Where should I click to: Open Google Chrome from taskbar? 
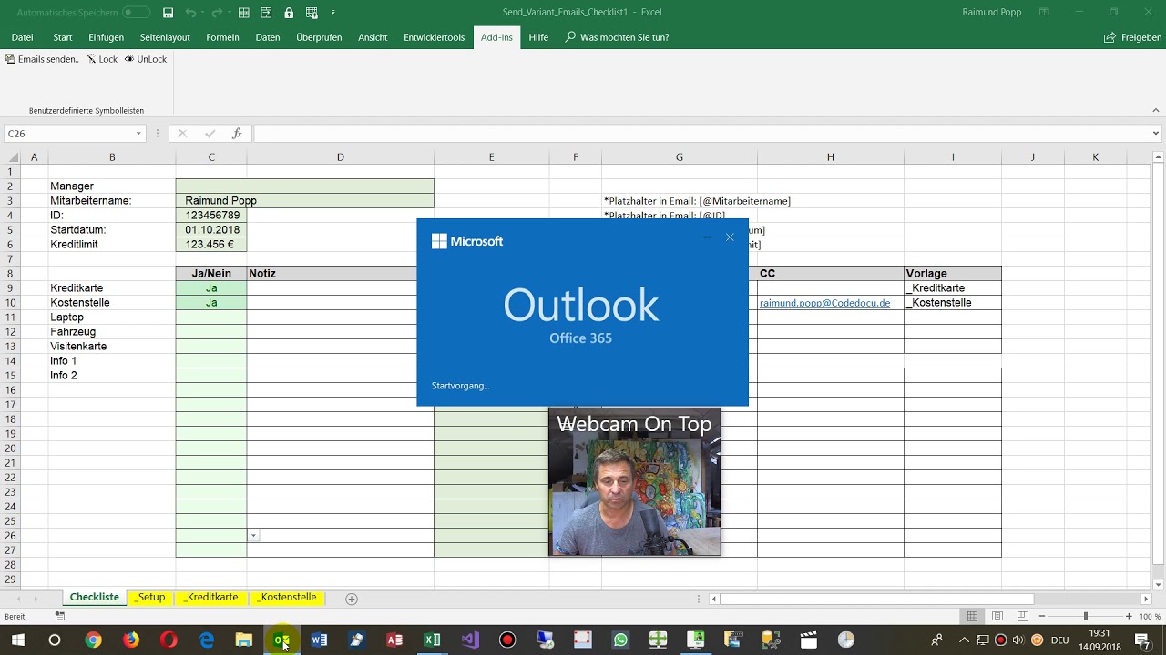(x=93, y=640)
